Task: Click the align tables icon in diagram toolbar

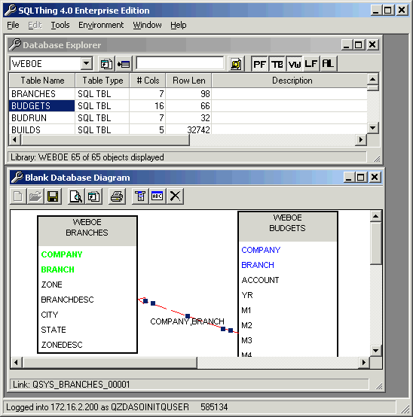Action: pyautogui.click(x=140, y=196)
